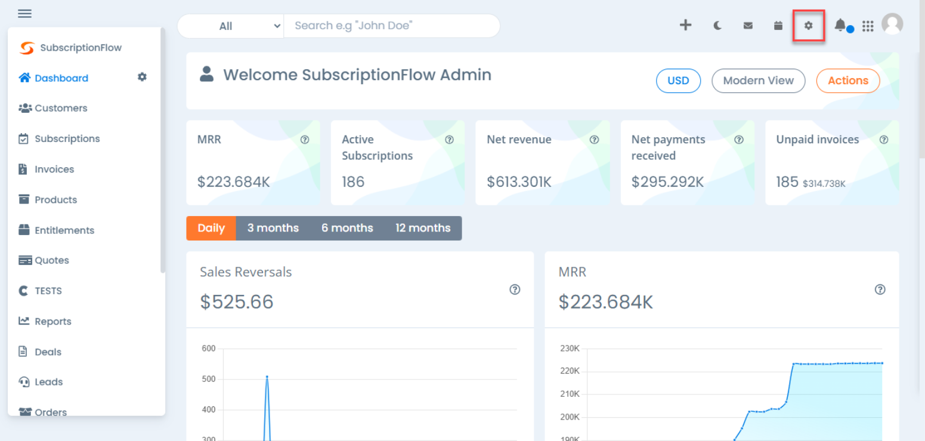Click Unpaid invoices amount $314.738K
Image resolution: width=925 pixels, height=441 pixels.
click(824, 184)
